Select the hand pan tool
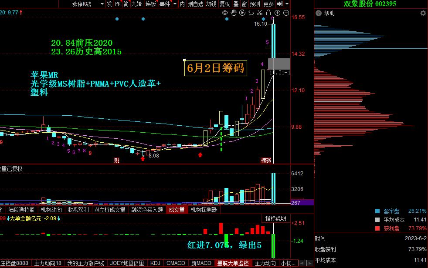Viewport: 428px width, 268px height. [234, 13]
